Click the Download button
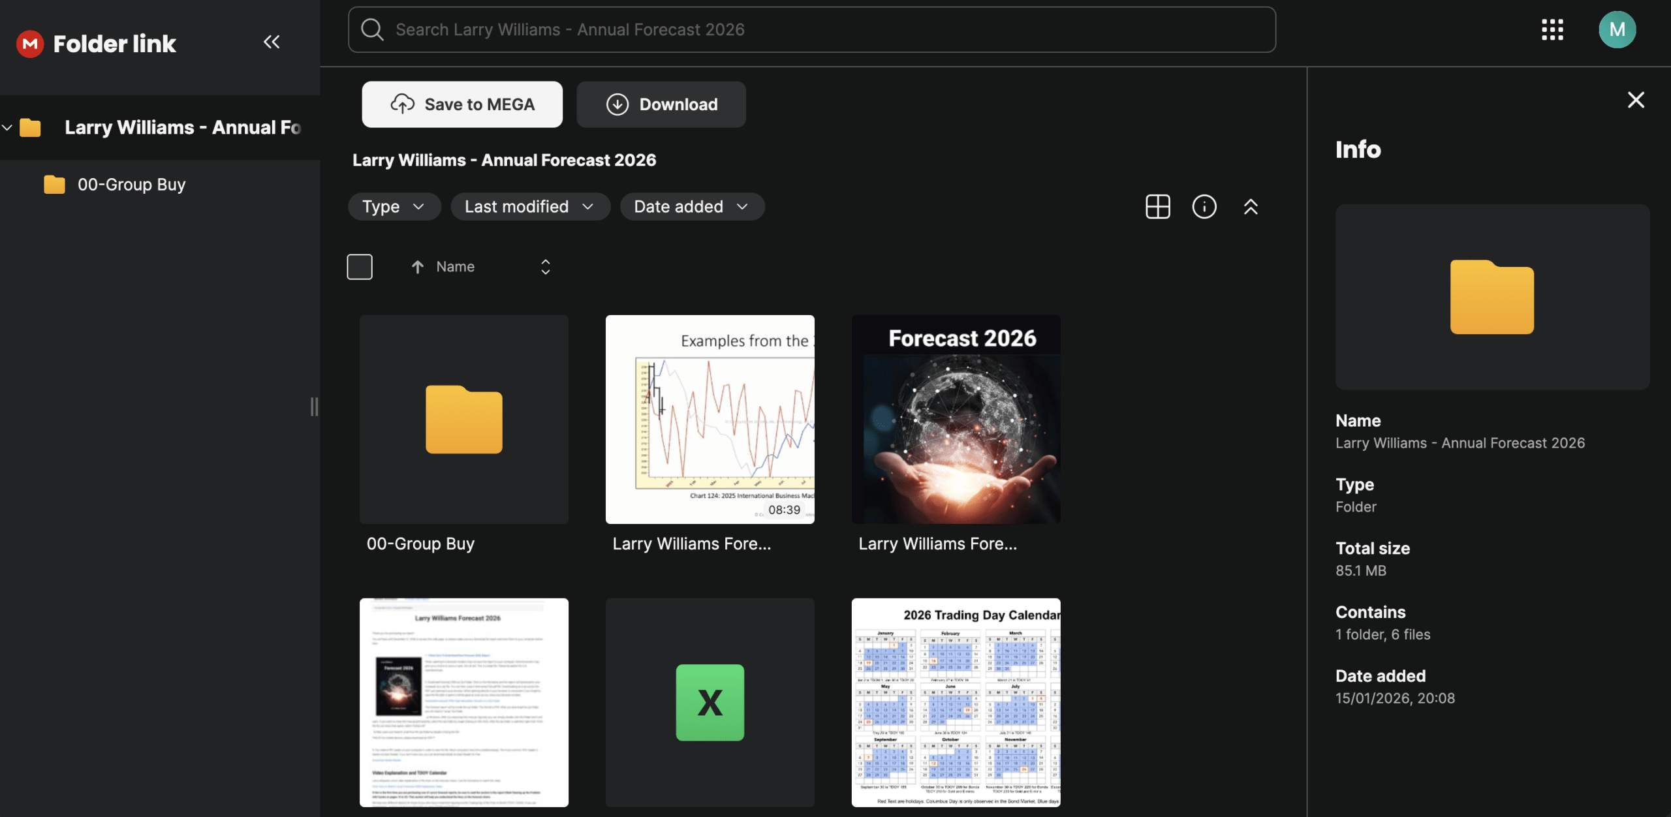Screen dimensions: 1671x817 coord(661,104)
